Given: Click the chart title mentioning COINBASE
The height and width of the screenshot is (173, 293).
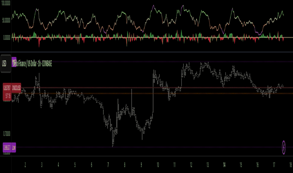Looking at the screenshot, I should (32, 64).
